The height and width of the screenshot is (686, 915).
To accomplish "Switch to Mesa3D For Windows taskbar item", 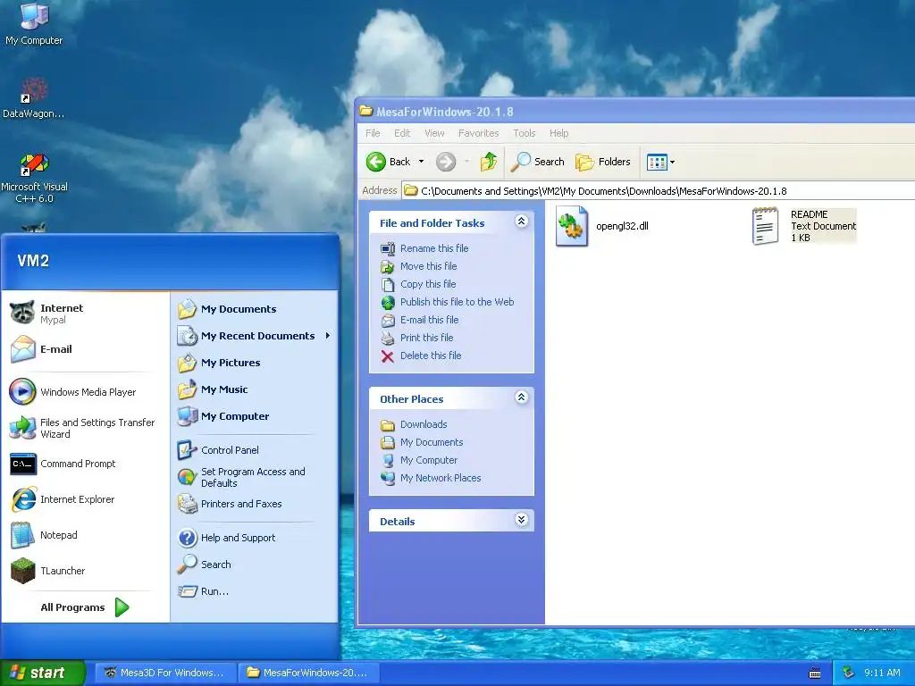I will 165,673.
